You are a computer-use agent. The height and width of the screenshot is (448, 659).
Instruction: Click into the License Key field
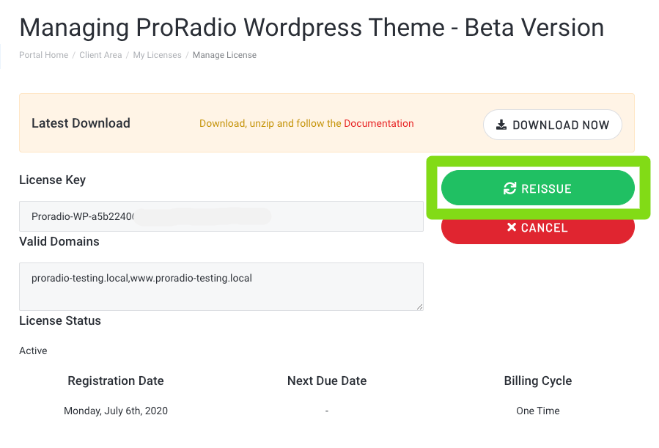221,216
